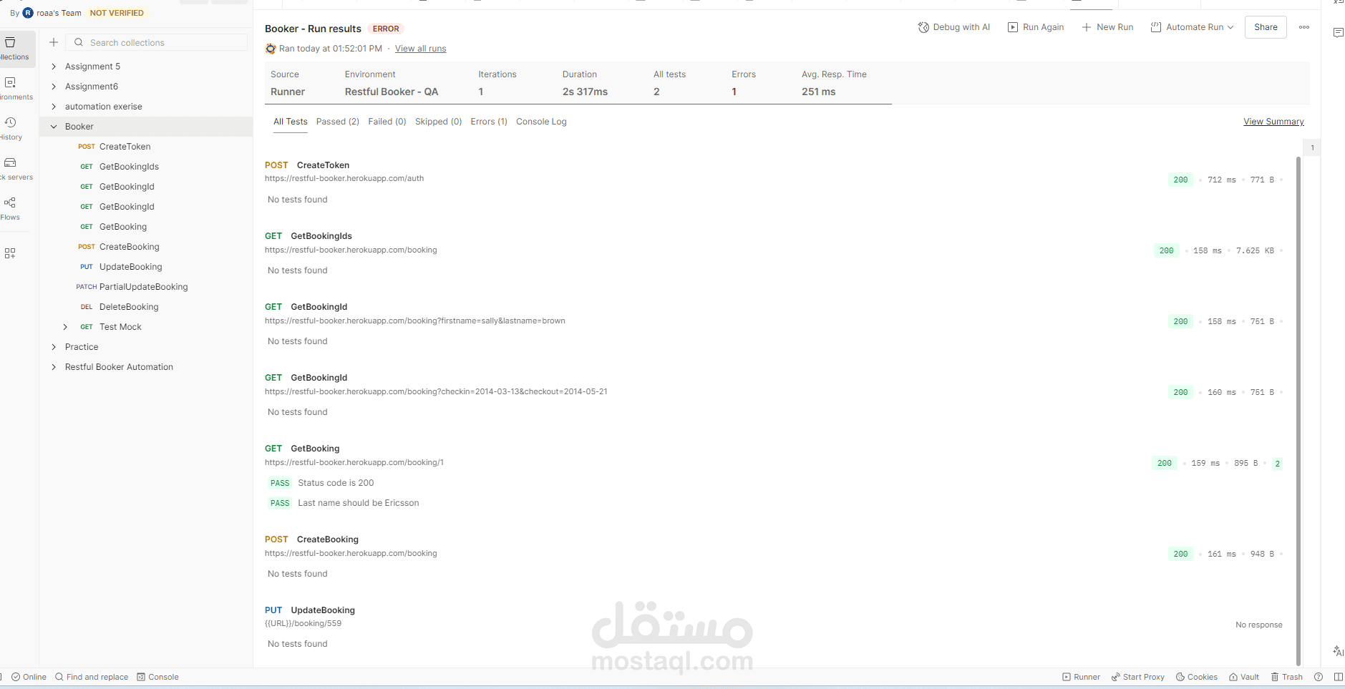Image resolution: width=1345 pixels, height=689 pixels.
Task: Switch to the All Tests tab
Action: click(291, 122)
